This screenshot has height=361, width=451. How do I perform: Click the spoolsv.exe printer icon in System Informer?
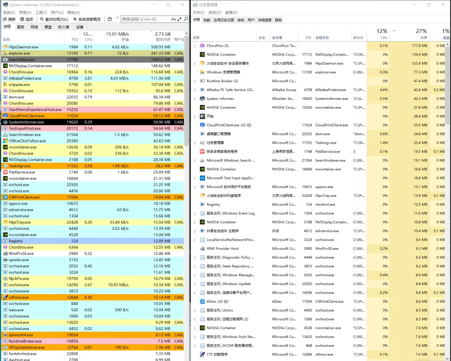pos(5,260)
